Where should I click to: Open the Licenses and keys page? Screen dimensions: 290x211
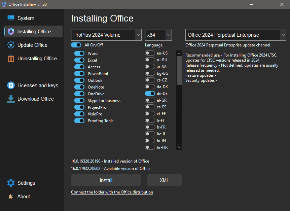point(38,85)
